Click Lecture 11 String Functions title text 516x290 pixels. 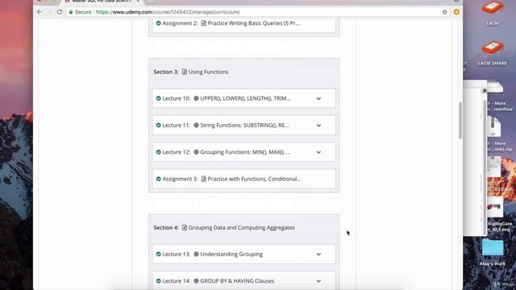coord(244,126)
